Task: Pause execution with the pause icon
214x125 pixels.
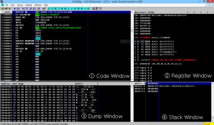Action: pos(18,9)
